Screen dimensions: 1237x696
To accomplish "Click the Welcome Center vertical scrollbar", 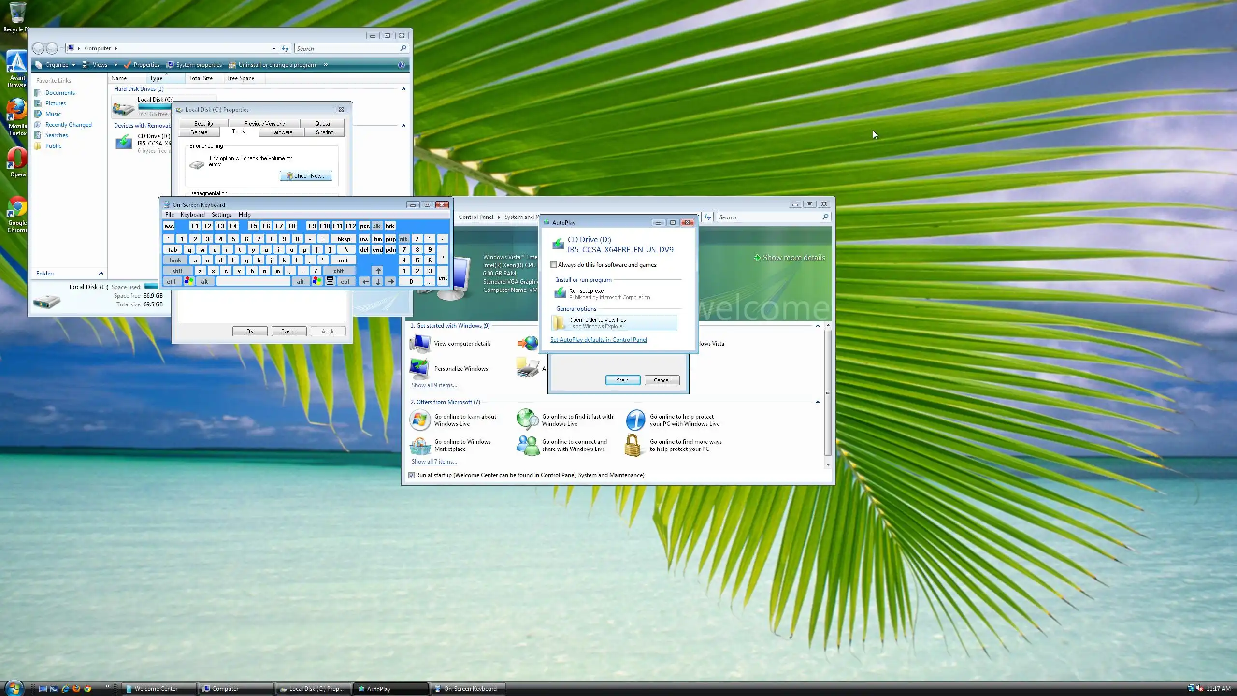I will point(828,391).
